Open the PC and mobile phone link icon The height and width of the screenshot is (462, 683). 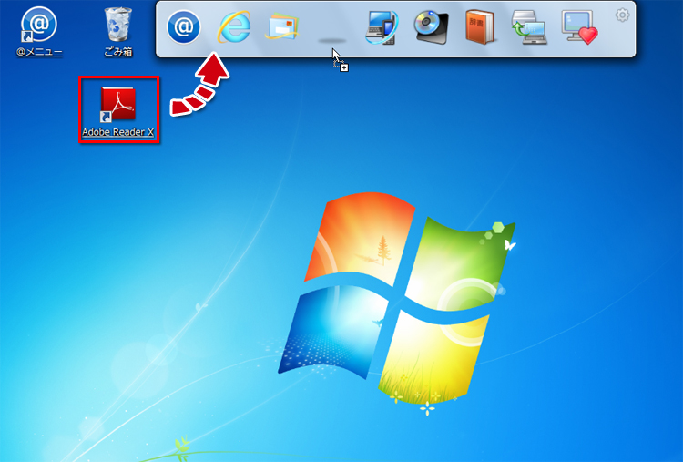382,27
